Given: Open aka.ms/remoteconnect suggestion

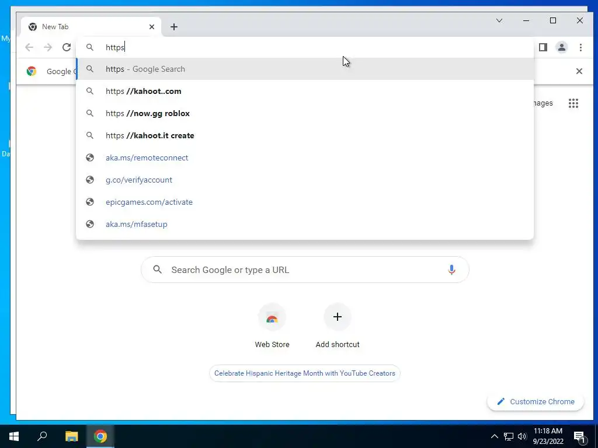Looking at the screenshot, I should point(305,157).
